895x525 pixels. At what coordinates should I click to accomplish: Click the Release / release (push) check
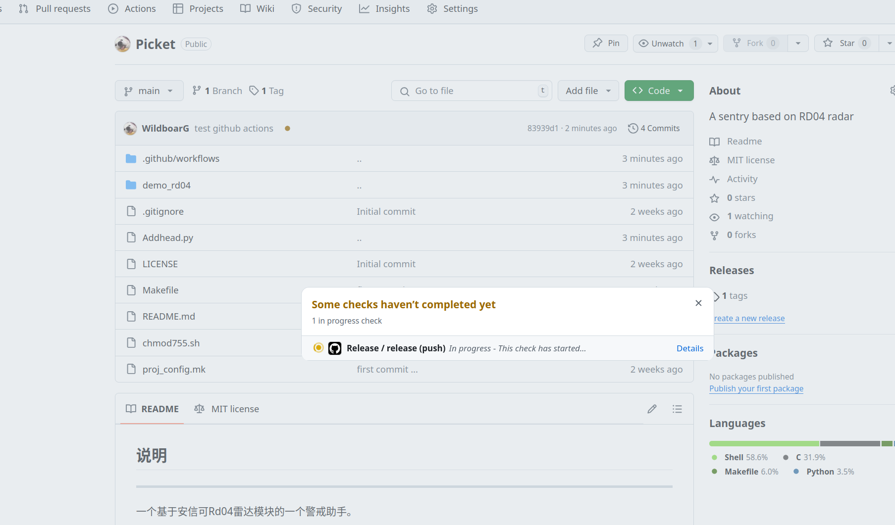point(396,348)
